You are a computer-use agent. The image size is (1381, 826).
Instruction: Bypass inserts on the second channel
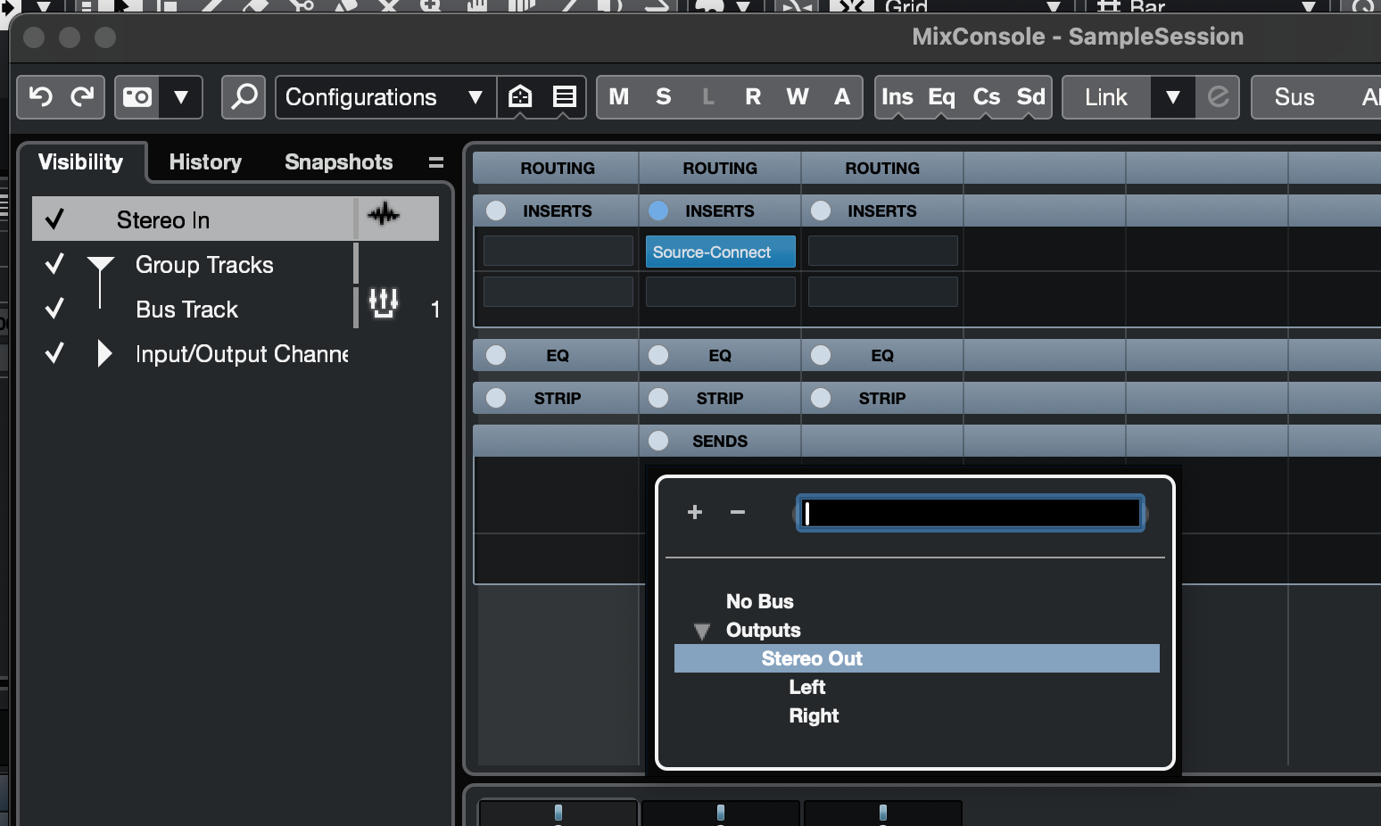(658, 211)
